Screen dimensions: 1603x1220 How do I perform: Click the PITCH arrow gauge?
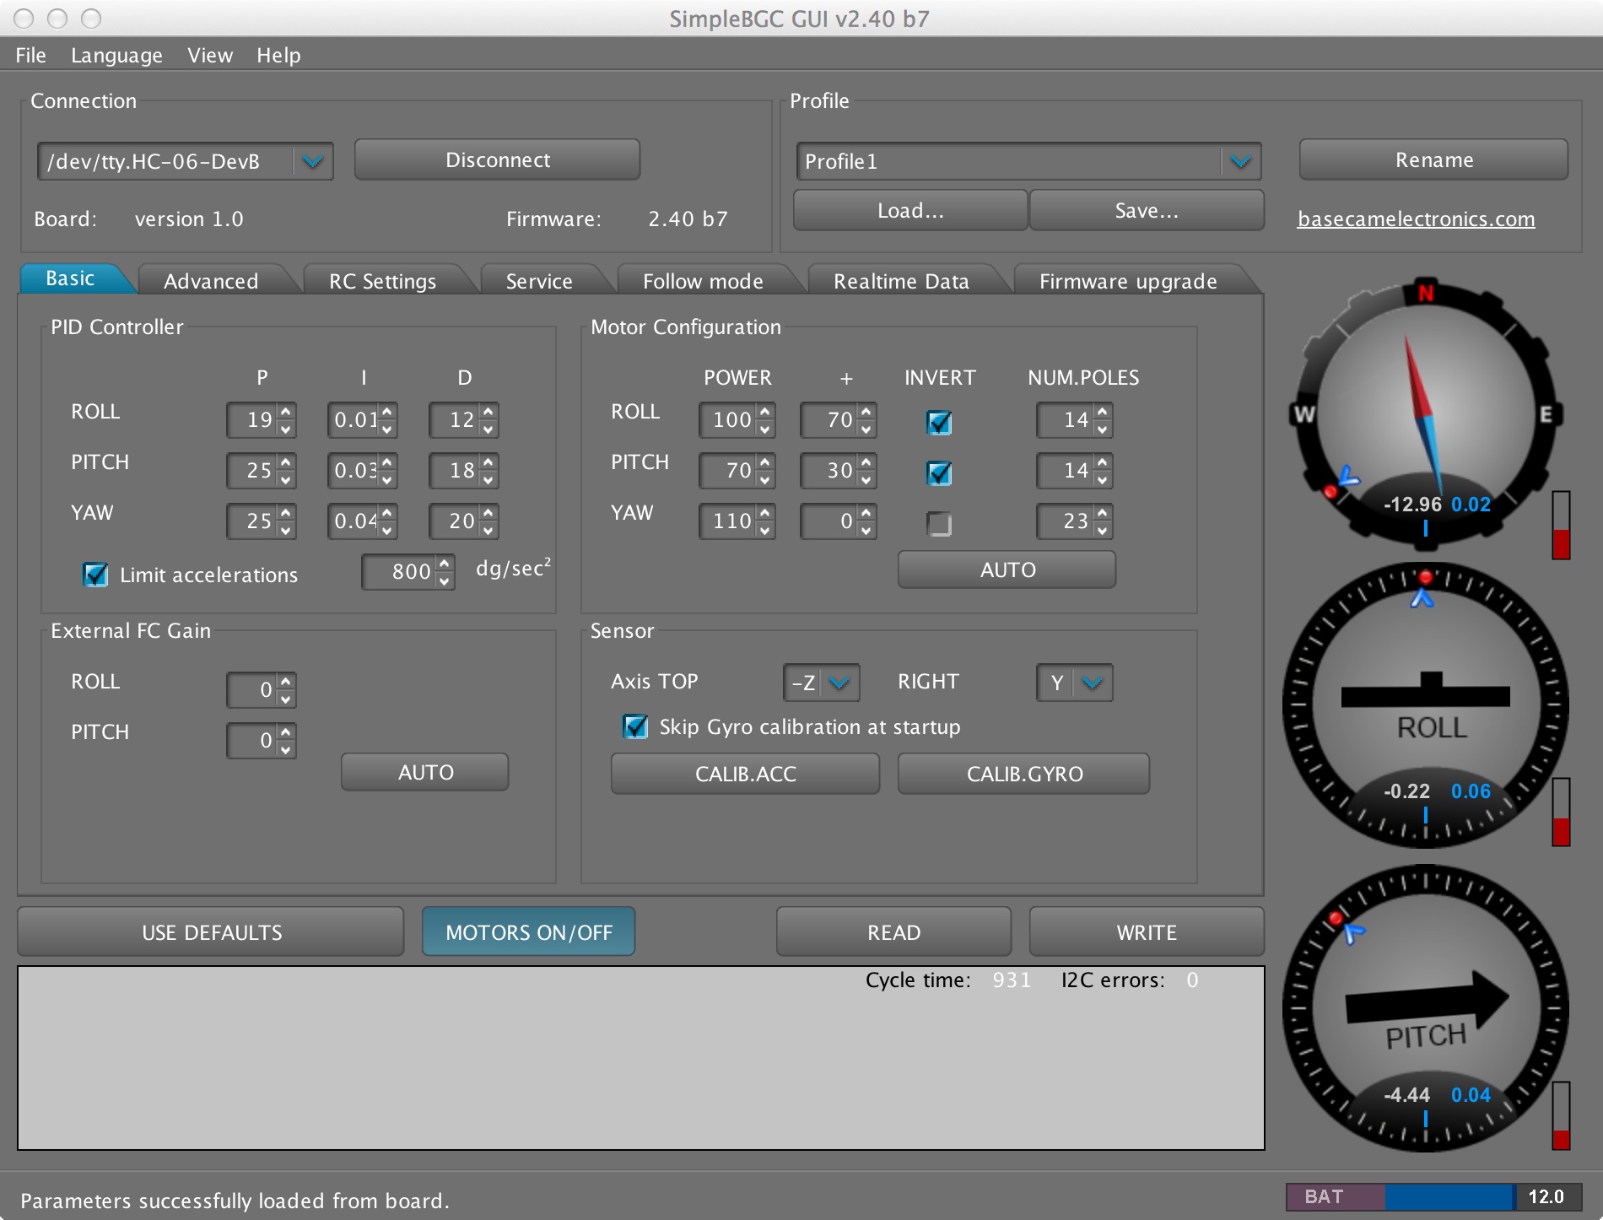(1424, 1008)
